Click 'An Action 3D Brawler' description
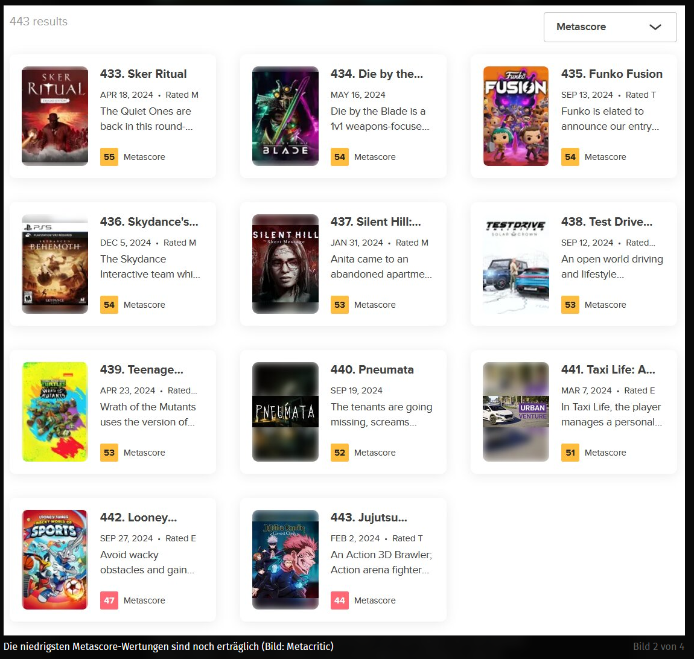Image resolution: width=694 pixels, height=659 pixels. [x=381, y=562]
